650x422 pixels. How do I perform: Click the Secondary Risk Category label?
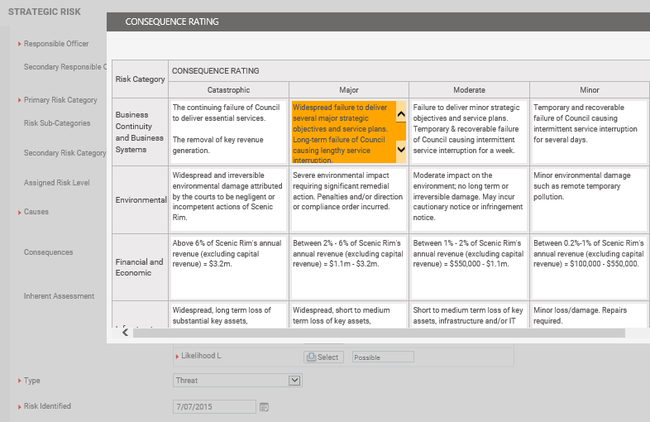coord(65,153)
